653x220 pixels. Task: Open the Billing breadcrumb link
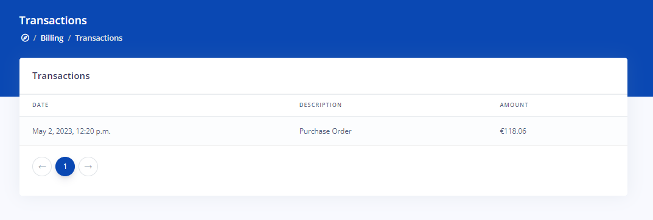[x=52, y=38]
